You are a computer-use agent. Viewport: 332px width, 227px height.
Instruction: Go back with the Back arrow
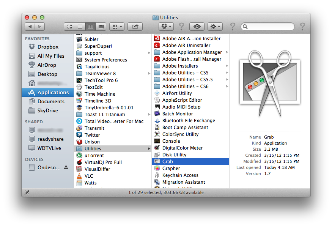(30, 27)
